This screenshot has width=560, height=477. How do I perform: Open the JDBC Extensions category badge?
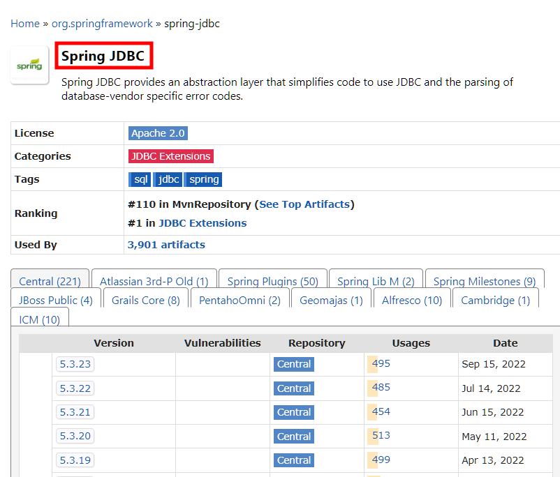pyautogui.click(x=170, y=156)
